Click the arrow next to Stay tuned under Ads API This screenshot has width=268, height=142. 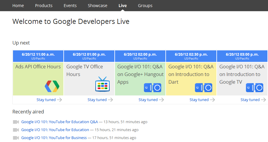tap(59, 100)
